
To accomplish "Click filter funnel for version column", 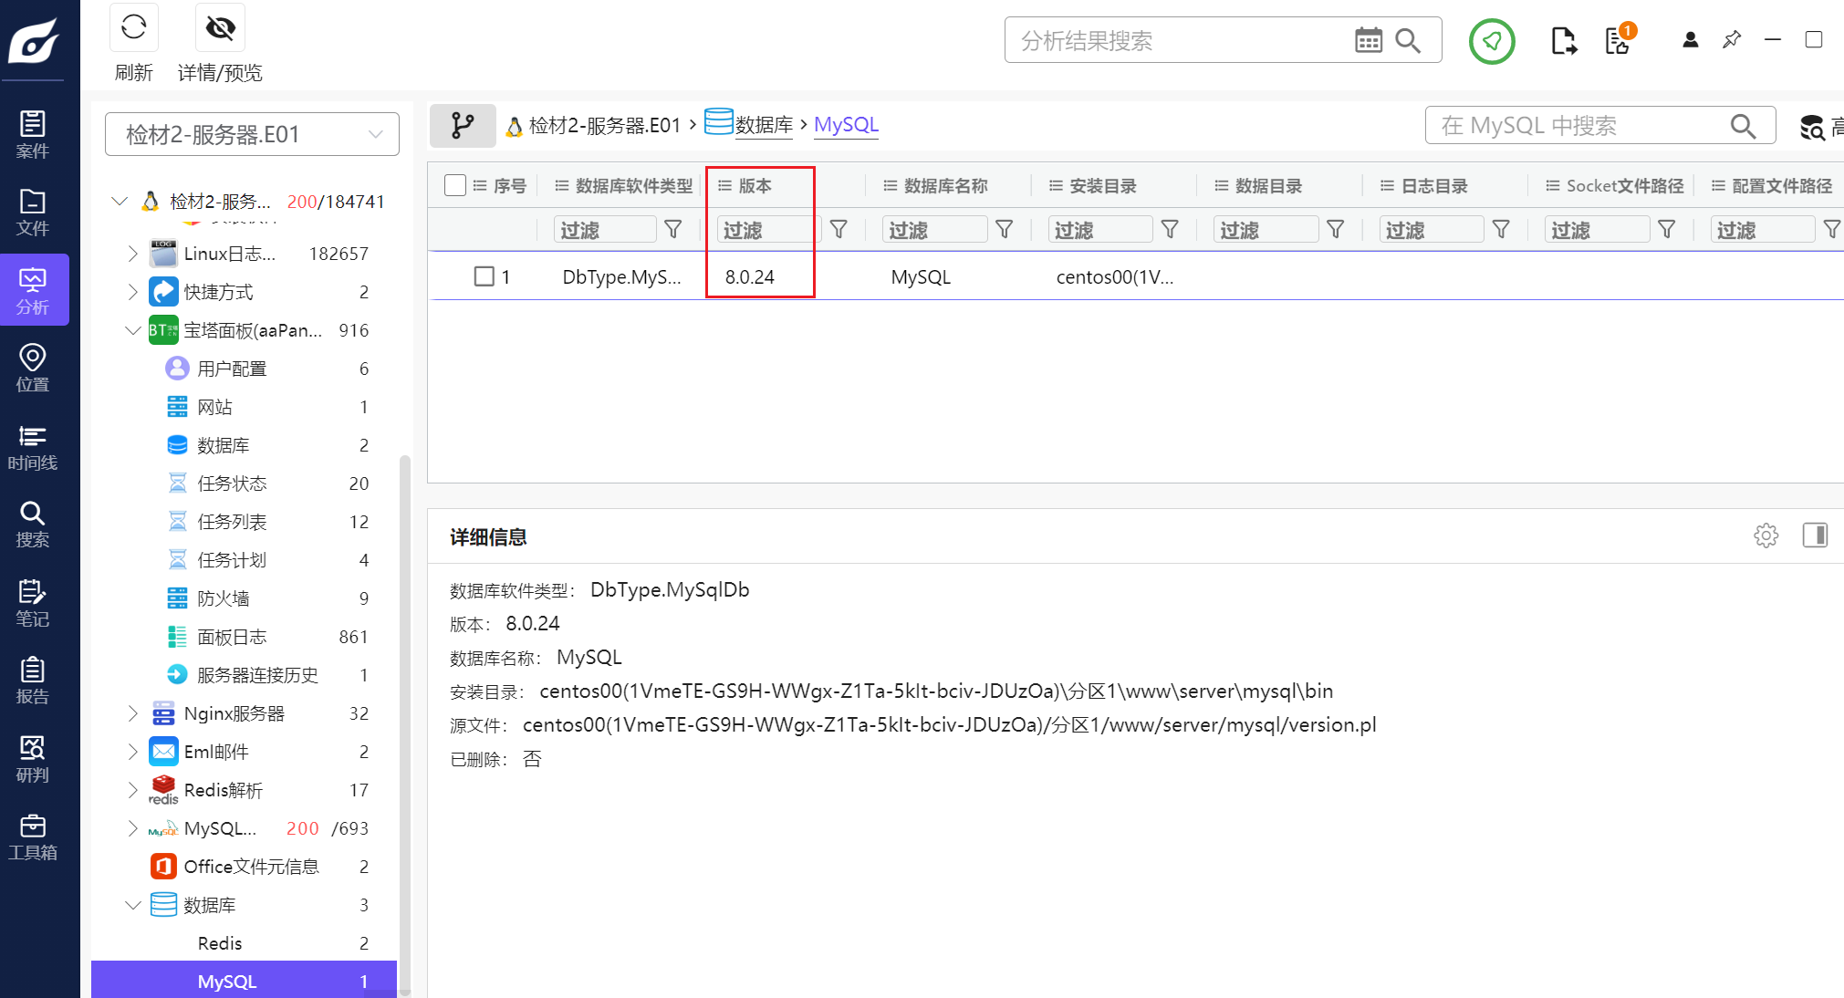I will (x=839, y=230).
